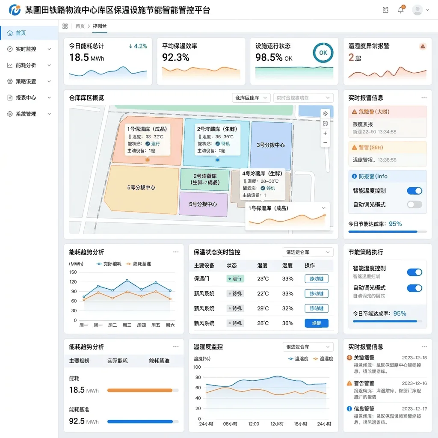Open 实时监控 sidebar menu
The image size is (438, 438).
29,49
